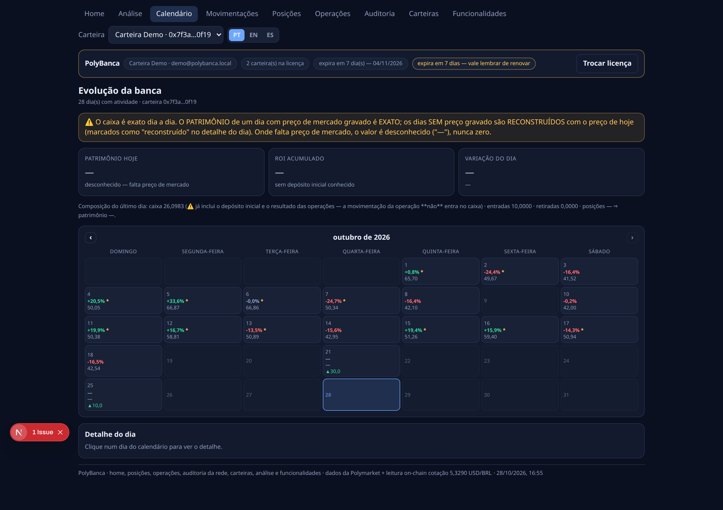
Task: Open the 1 Issue error overlay
Action: click(x=43, y=432)
